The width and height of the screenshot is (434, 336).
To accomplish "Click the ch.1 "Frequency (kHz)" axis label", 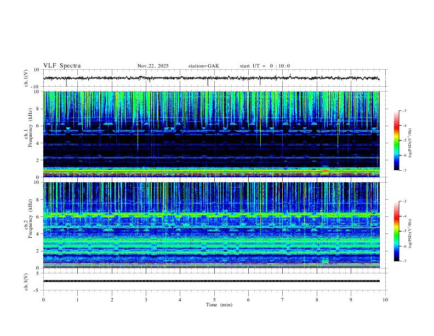I will (x=30, y=128).
